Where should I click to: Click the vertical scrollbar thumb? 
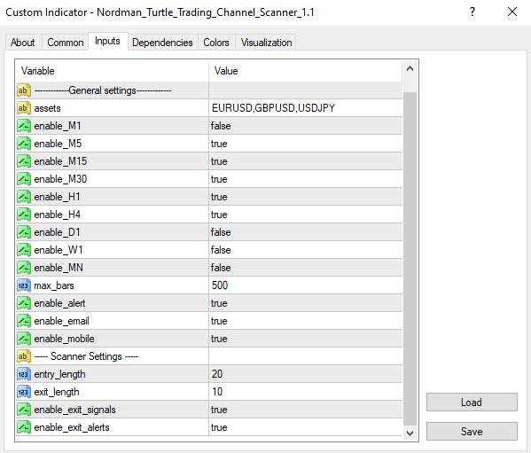[x=410, y=259]
